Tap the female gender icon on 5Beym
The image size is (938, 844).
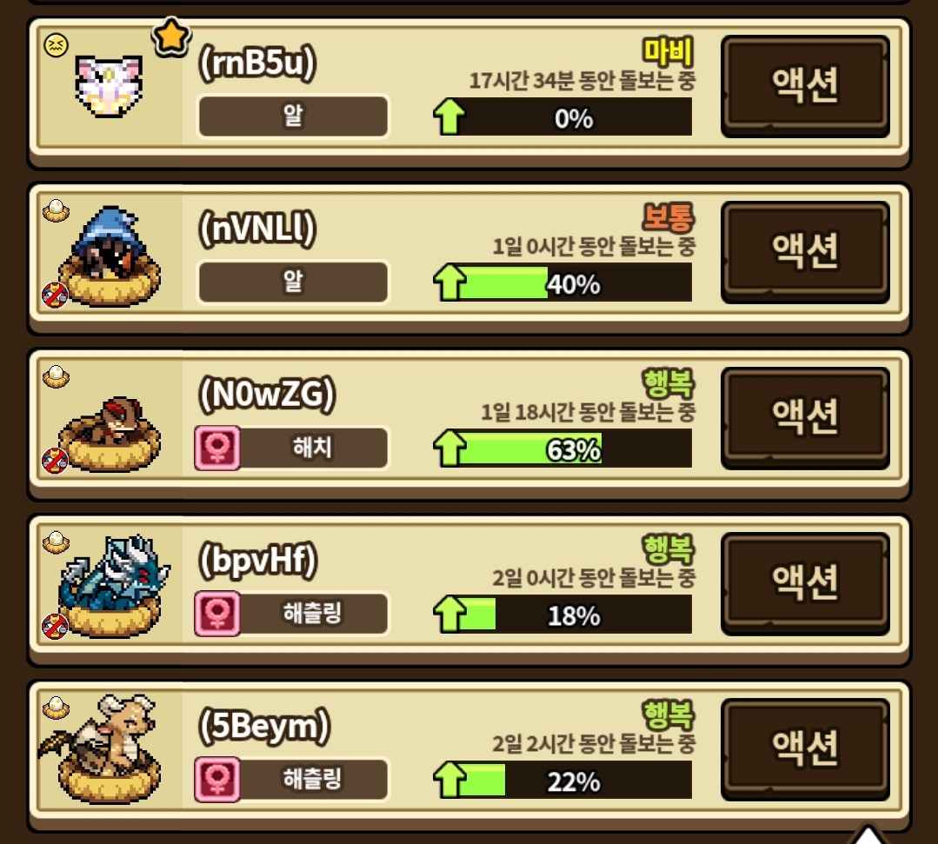[x=217, y=779]
